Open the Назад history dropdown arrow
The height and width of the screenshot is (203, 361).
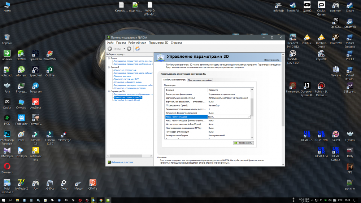coord(124,49)
